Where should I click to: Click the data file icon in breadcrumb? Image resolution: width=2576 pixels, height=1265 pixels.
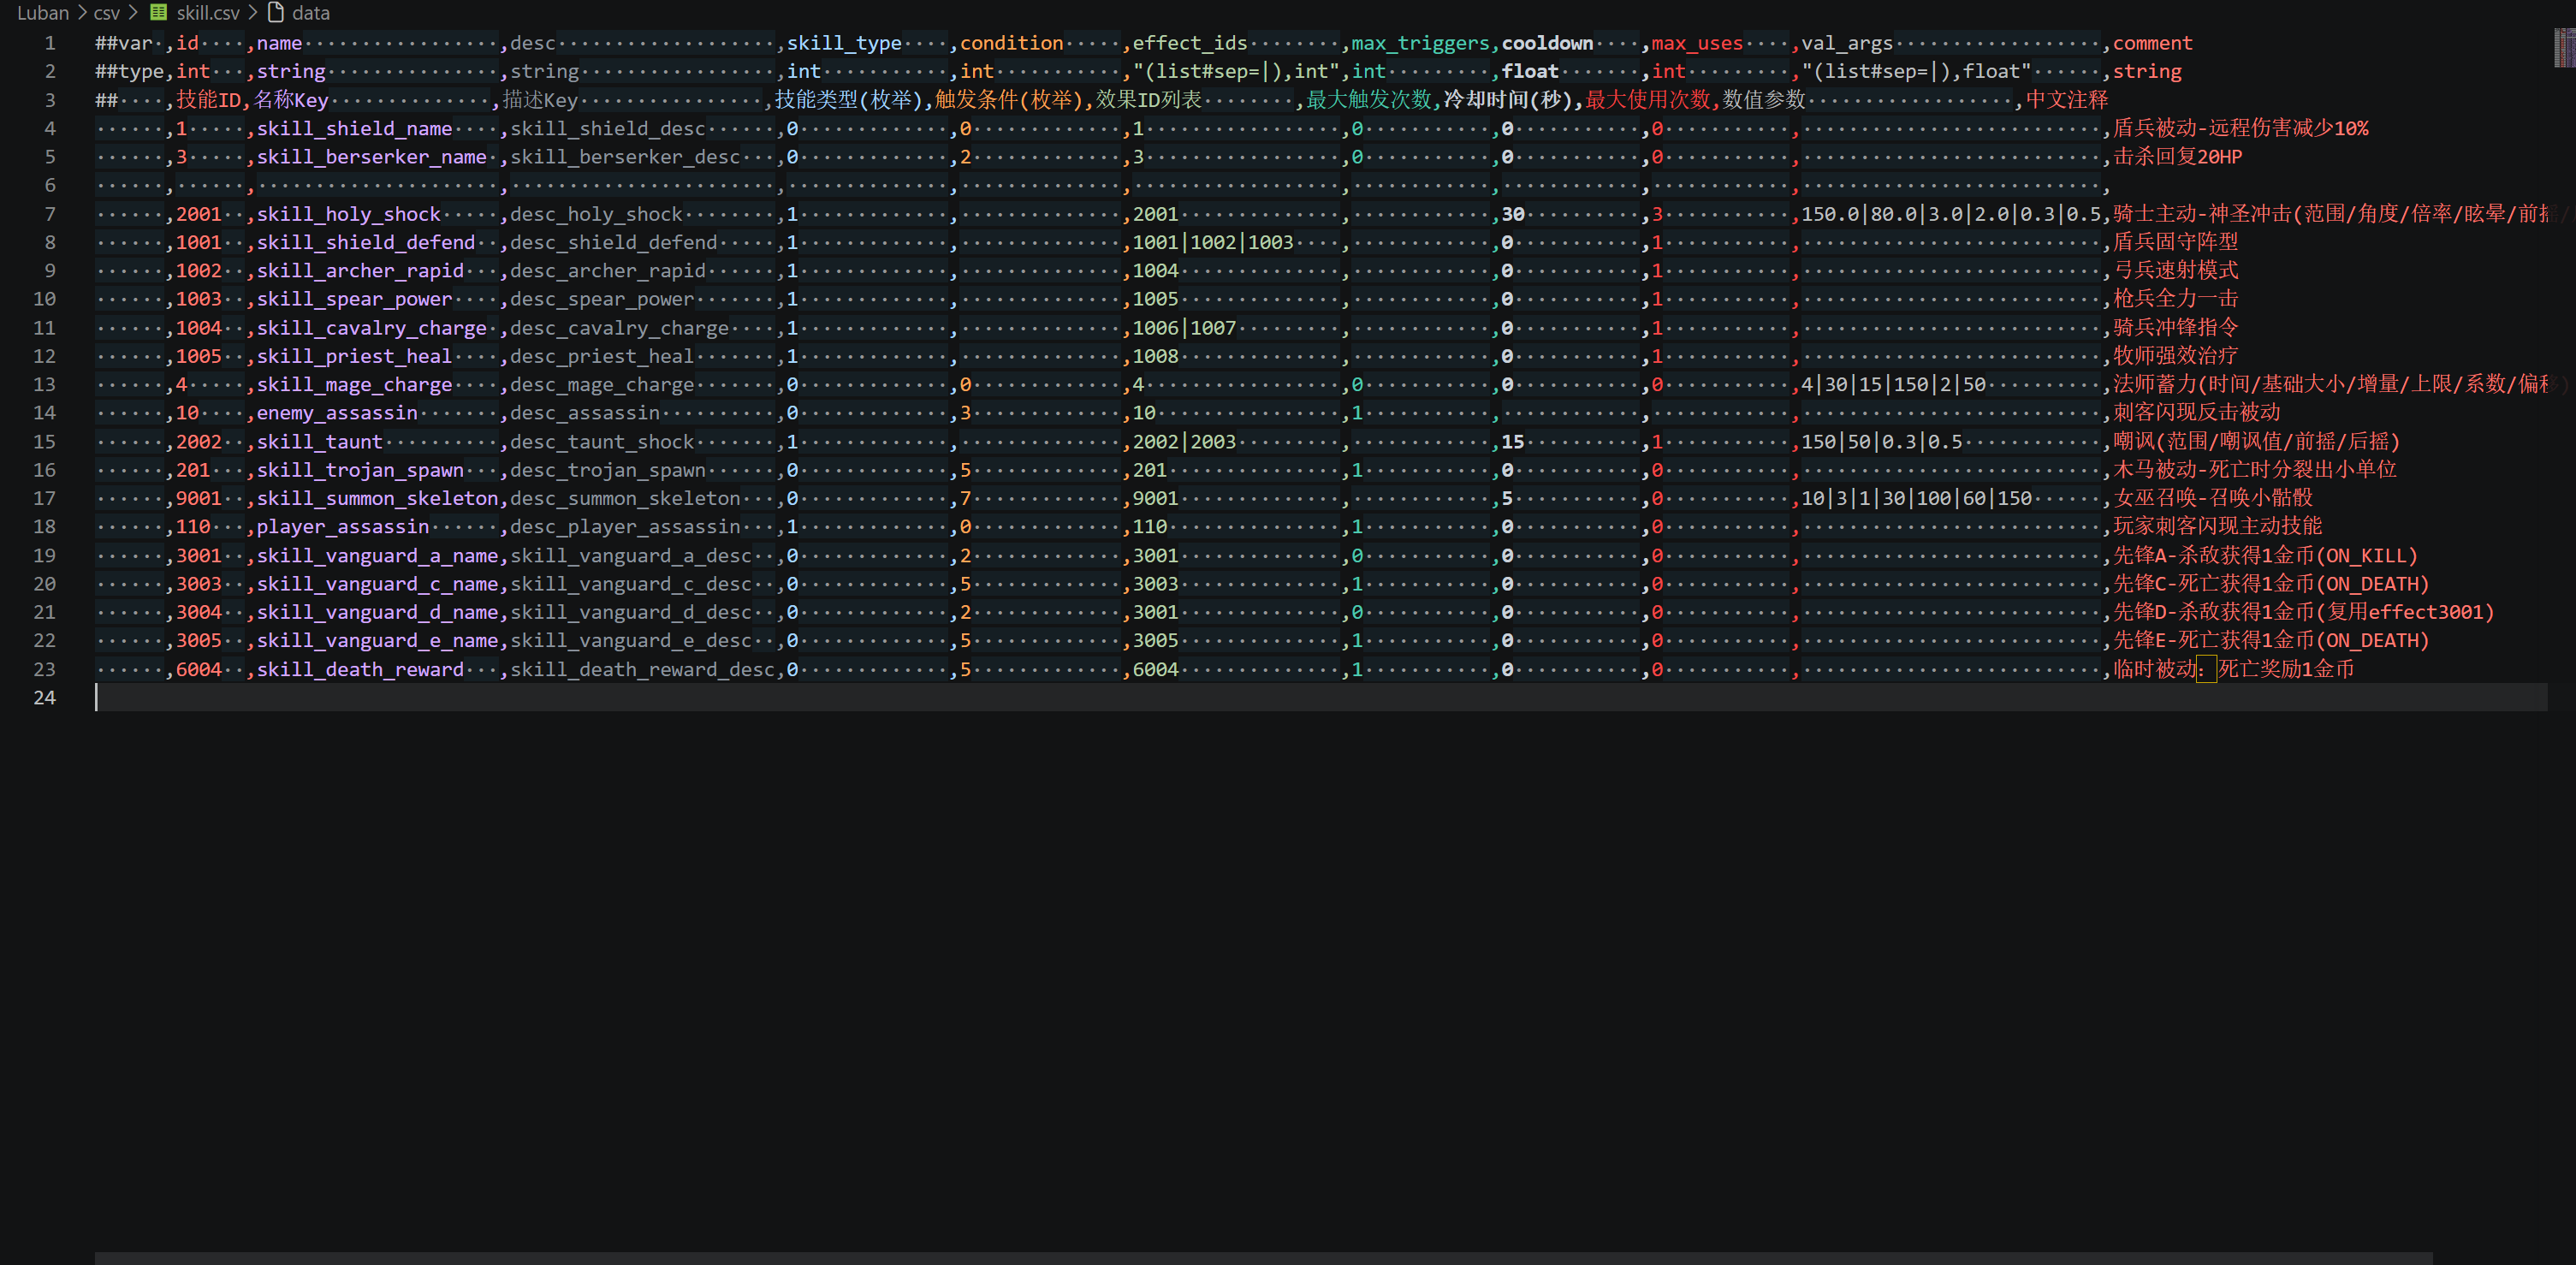pos(276,12)
